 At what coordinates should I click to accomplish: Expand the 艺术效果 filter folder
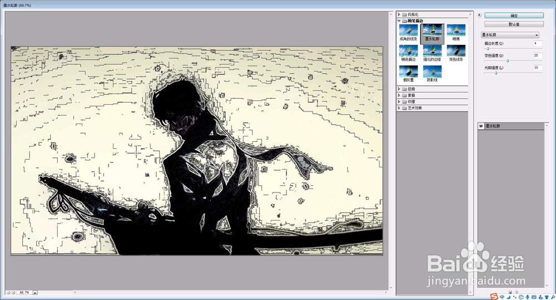coord(399,108)
